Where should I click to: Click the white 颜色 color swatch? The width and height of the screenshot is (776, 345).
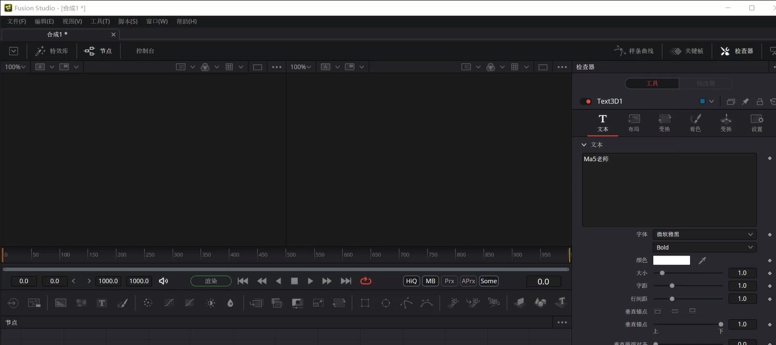coord(671,261)
